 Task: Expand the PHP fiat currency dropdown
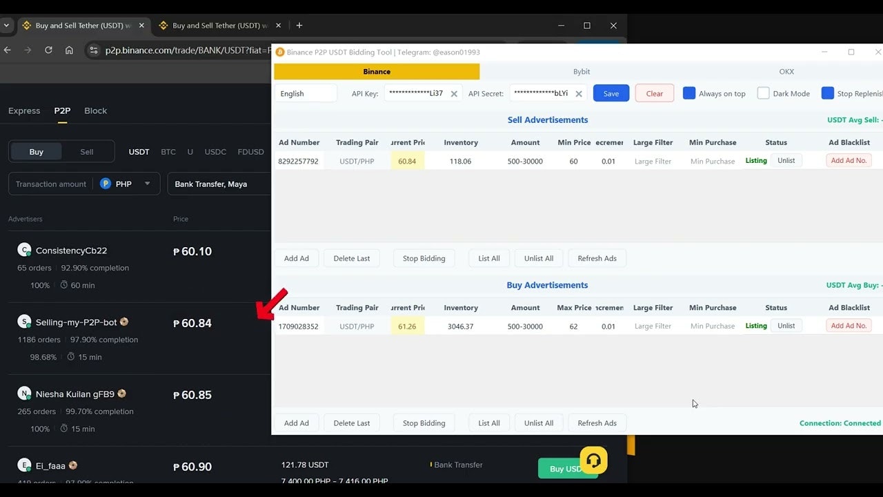coord(147,184)
